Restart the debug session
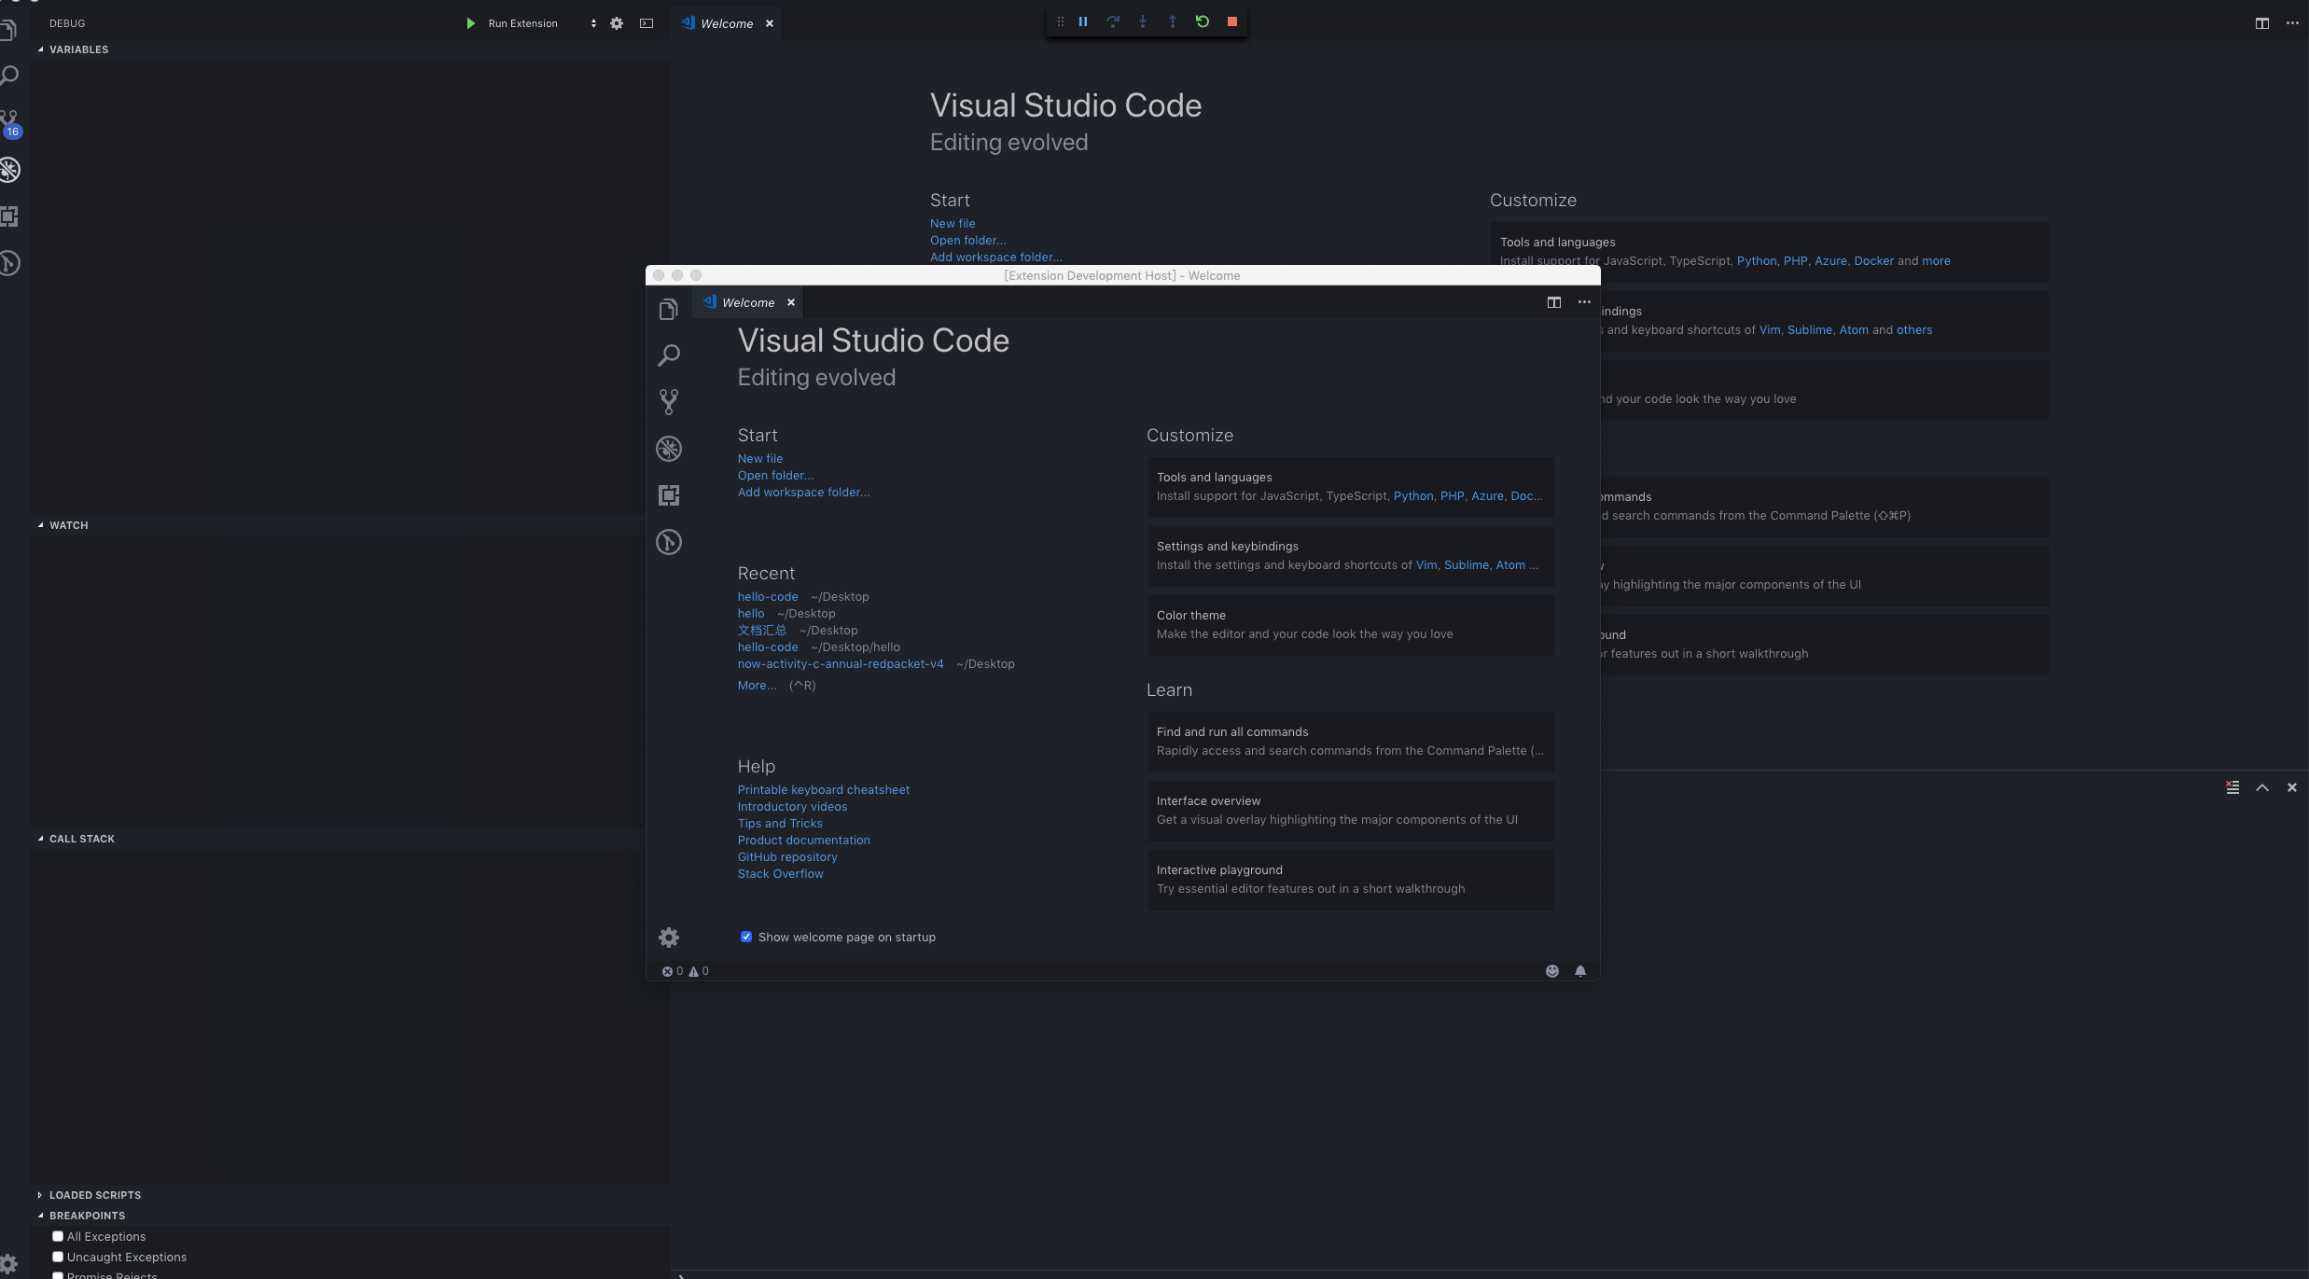The height and width of the screenshot is (1279, 2309). (1203, 21)
